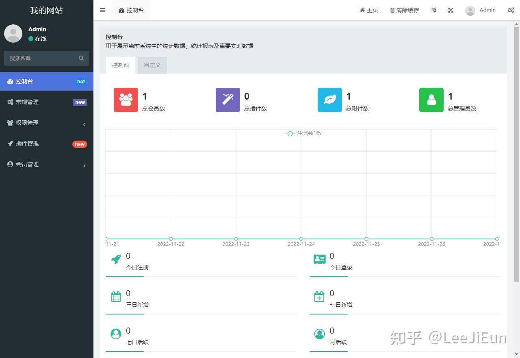This screenshot has height=358, width=520.
Task: Click the 插件管理 rocket icon
Action: tap(10, 143)
